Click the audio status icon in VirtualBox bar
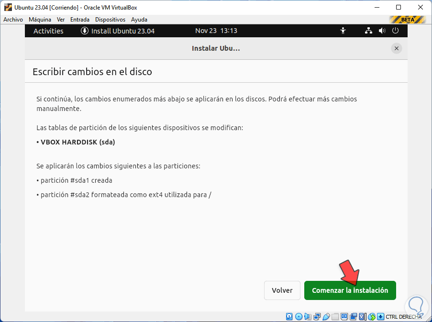 [x=308, y=316]
